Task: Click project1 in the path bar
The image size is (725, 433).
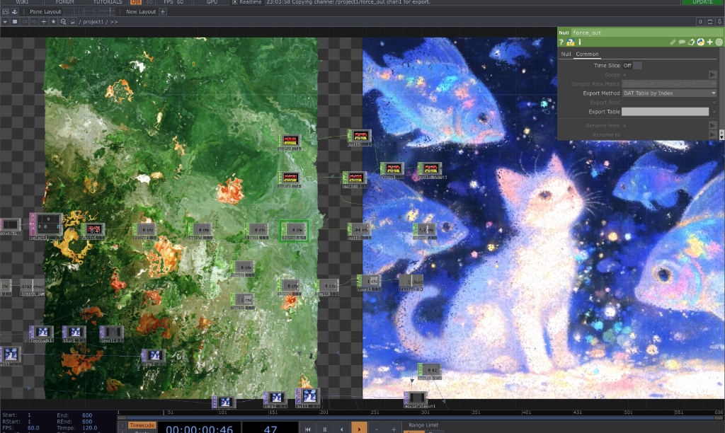Action: pyautogui.click(x=93, y=22)
